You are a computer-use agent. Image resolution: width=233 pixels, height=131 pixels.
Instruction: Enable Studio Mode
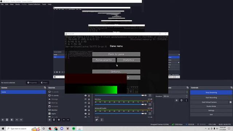pyautogui.click(x=211, y=106)
